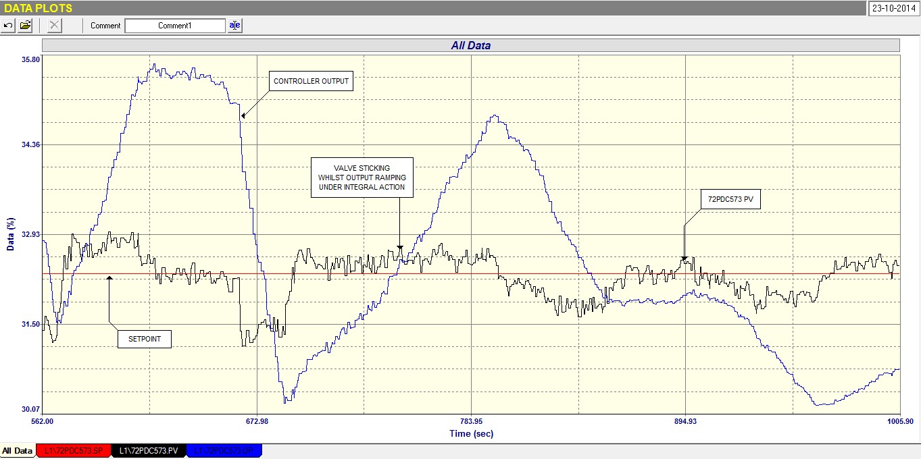921x459 pixels.
Task: Click the text edit 'ae' icon
Action: [x=234, y=26]
